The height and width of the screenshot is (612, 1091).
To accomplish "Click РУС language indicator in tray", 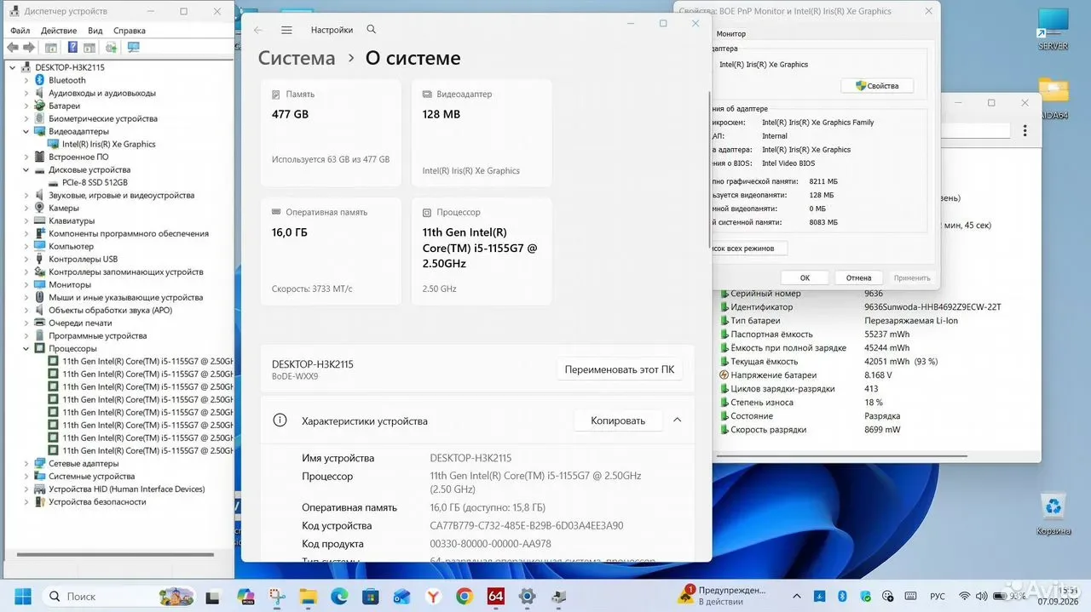I will 937,596.
